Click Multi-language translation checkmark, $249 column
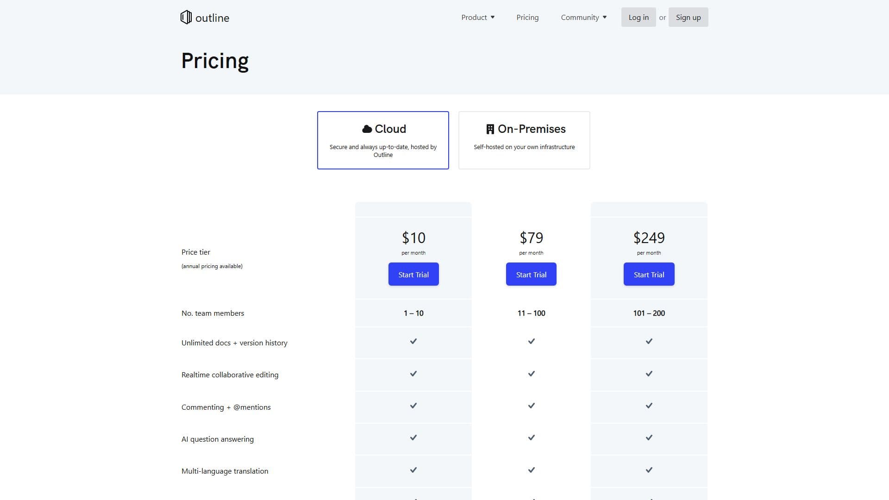Viewport: 889px width, 500px height. coord(649,470)
